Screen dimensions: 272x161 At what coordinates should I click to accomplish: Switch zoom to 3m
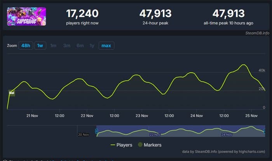pos(67,46)
